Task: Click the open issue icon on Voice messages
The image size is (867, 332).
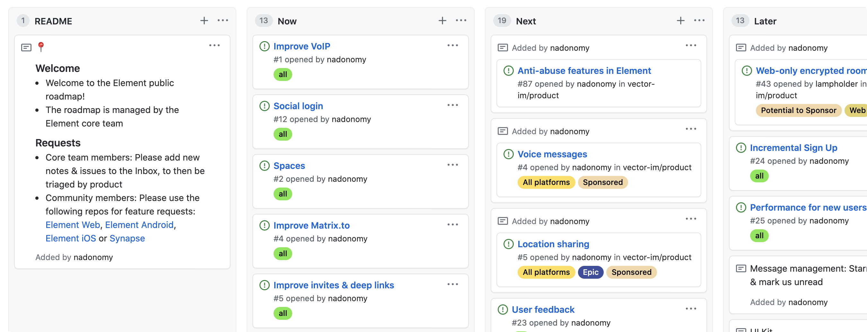Action: [508, 154]
